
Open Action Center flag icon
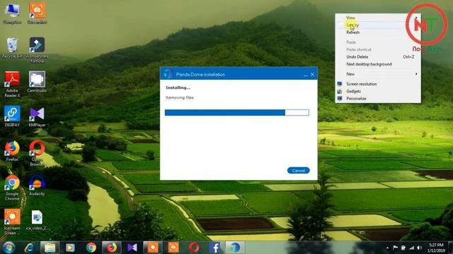click(395, 248)
